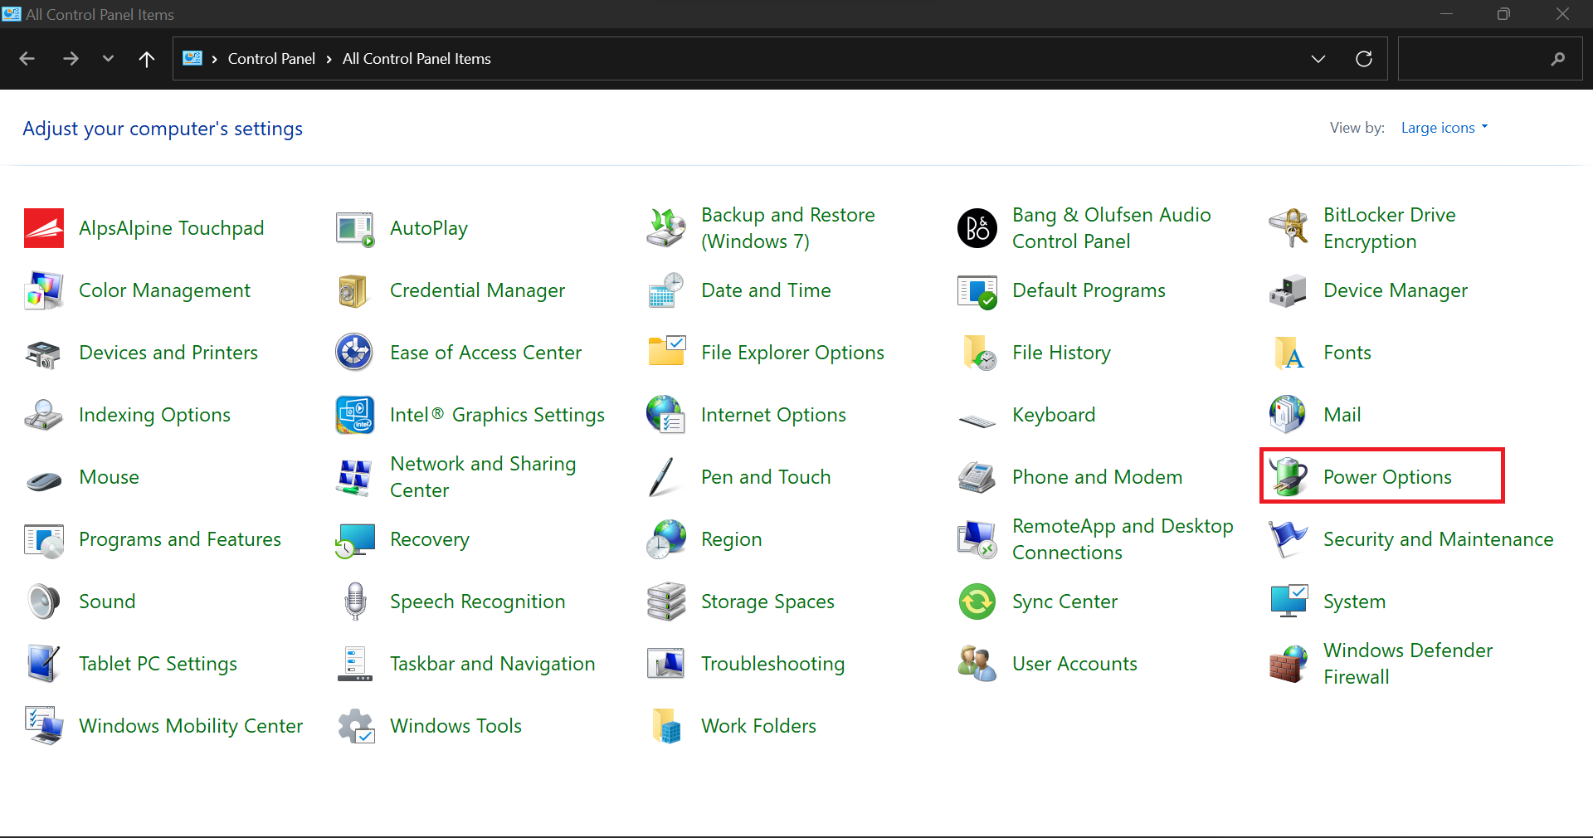1593x838 pixels.
Task: Click the Backup and Restore icon
Action: pyautogui.click(x=666, y=228)
